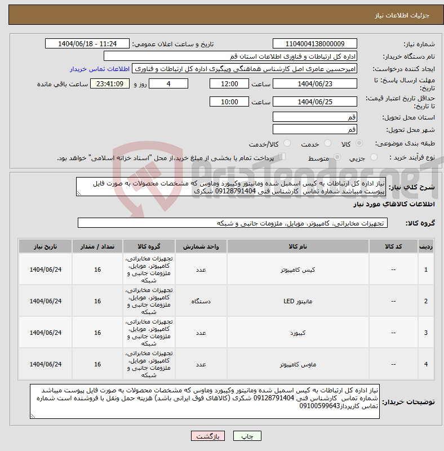The image size is (444, 451).
Task: Click the ردیف column header
Action: coord(426,246)
